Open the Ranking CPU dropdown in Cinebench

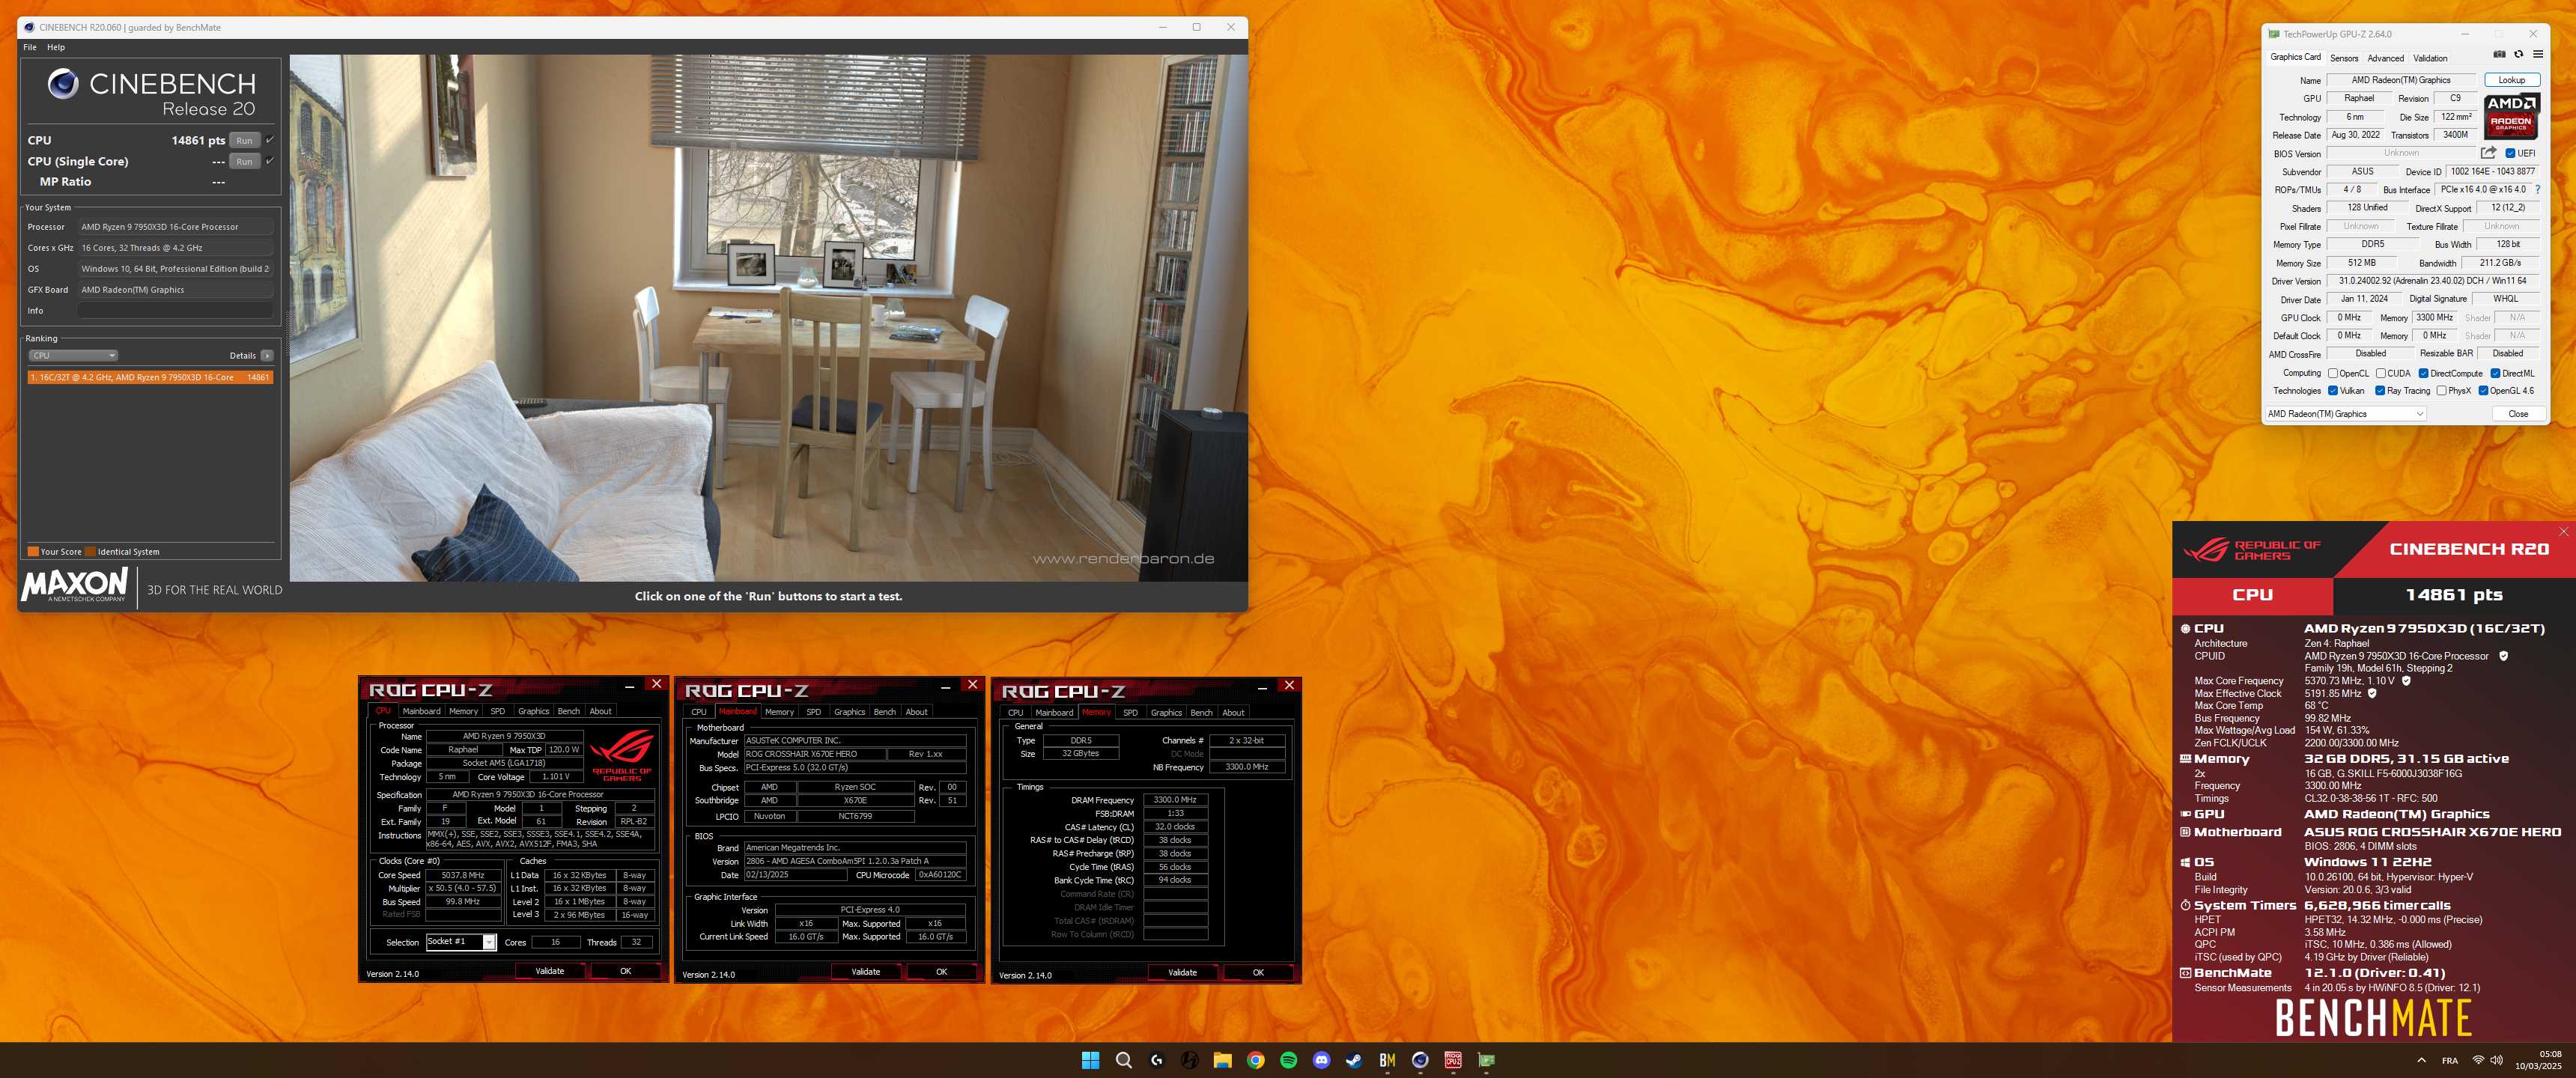73,356
